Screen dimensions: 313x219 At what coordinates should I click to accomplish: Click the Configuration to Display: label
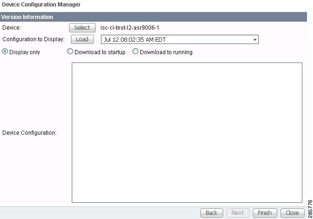pos(33,39)
